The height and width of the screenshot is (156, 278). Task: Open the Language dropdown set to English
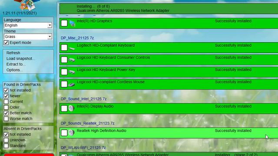pos(28,25)
